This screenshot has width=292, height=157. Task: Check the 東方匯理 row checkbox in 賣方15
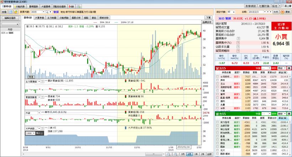[x=217, y=122]
